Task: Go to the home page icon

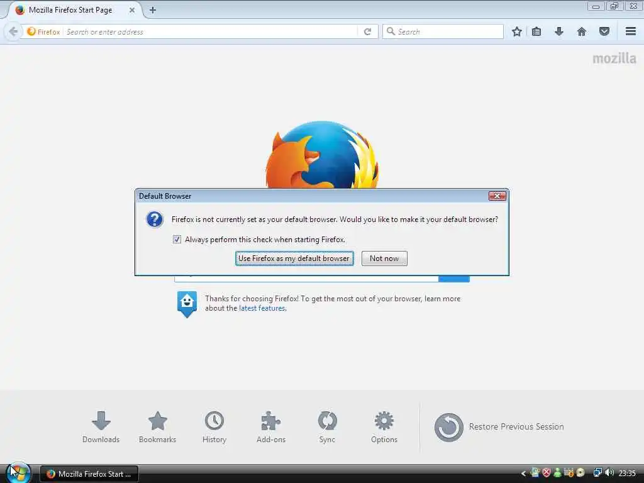Action: (x=582, y=31)
